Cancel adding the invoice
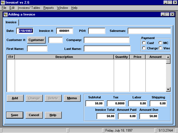This screenshot has height=133, width=178. pyautogui.click(x=34, y=115)
